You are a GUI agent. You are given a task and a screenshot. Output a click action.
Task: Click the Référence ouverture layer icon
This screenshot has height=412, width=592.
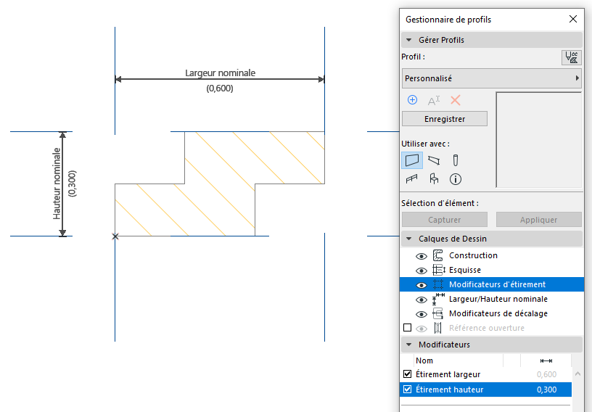[x=438, y=328]
